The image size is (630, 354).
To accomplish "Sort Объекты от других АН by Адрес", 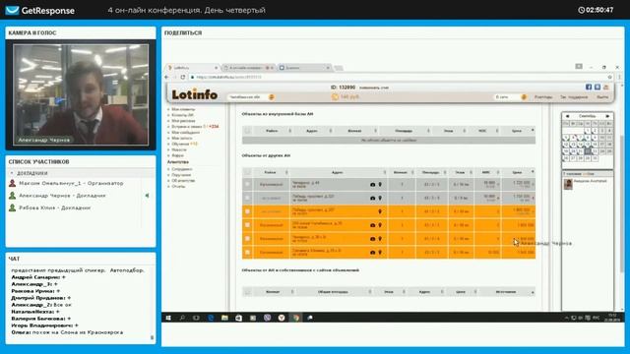I will point(338,172).
